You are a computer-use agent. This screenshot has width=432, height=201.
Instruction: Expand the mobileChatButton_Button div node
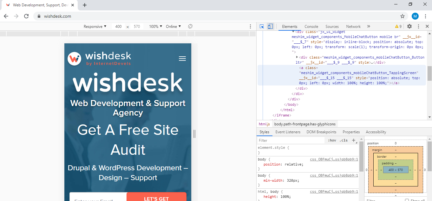pyautogui.click(x=297, y=57)
